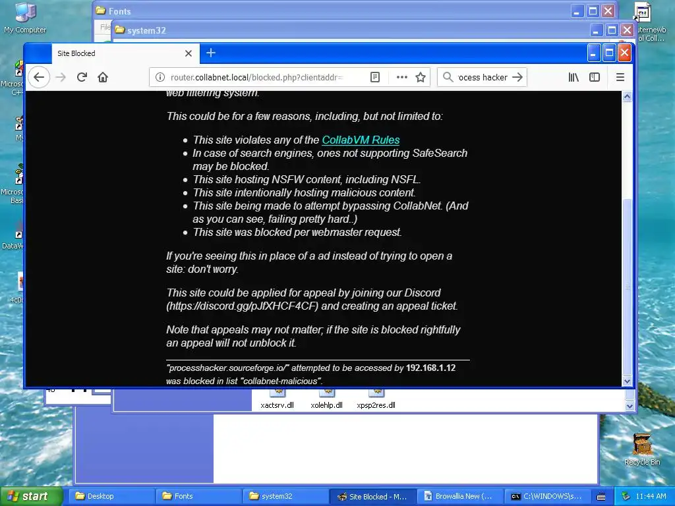675x506 pixels.
Task: Open the CollabVM Rules link
Action: click(361, 140)
